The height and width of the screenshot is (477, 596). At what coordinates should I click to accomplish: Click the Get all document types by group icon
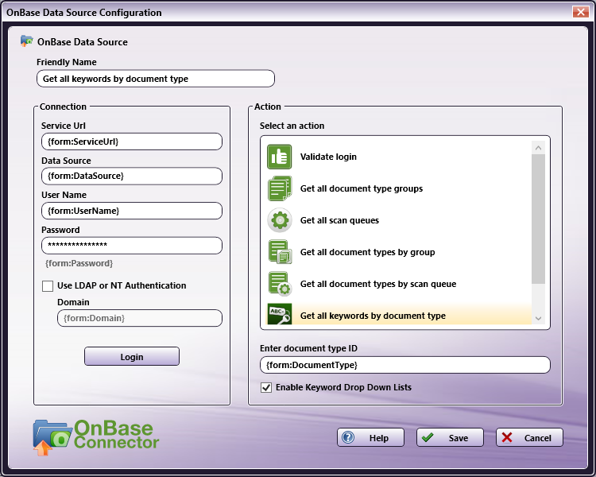pyautogui.click(x=280, y=252)
